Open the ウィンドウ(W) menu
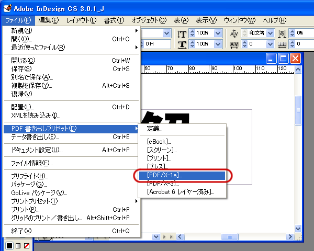Image resolution: width=314 pixels, height=251 pixels. point(240,20)
